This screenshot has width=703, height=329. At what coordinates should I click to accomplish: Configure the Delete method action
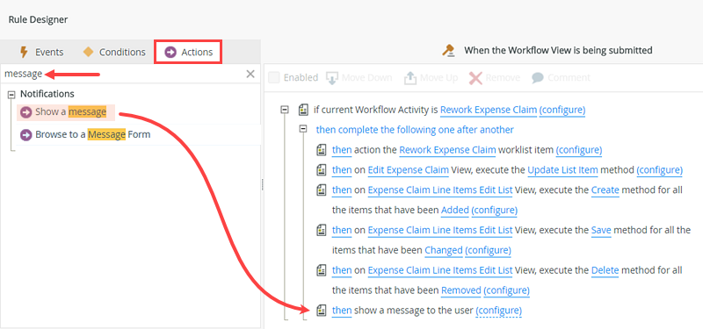506,290
